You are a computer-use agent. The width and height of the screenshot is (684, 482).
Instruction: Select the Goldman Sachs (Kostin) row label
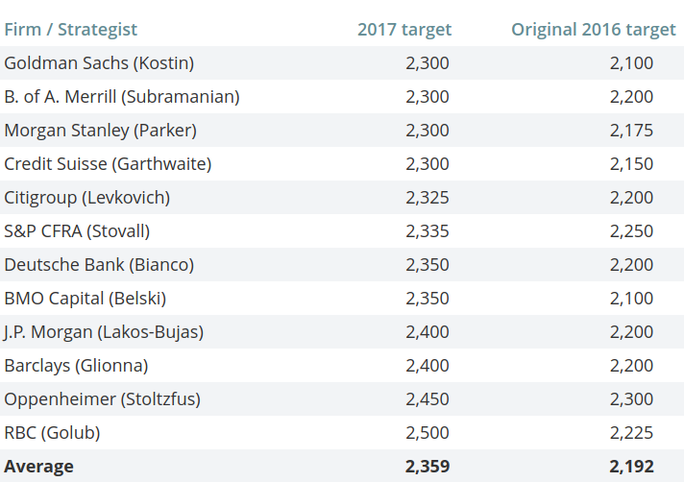[99, 63]
